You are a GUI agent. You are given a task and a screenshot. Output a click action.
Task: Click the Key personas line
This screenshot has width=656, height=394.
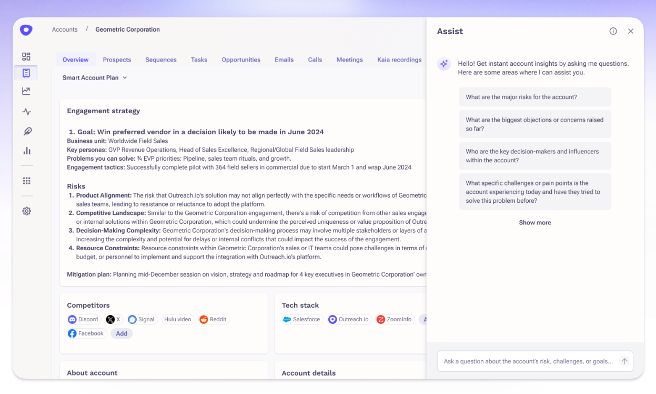(210, 150)
